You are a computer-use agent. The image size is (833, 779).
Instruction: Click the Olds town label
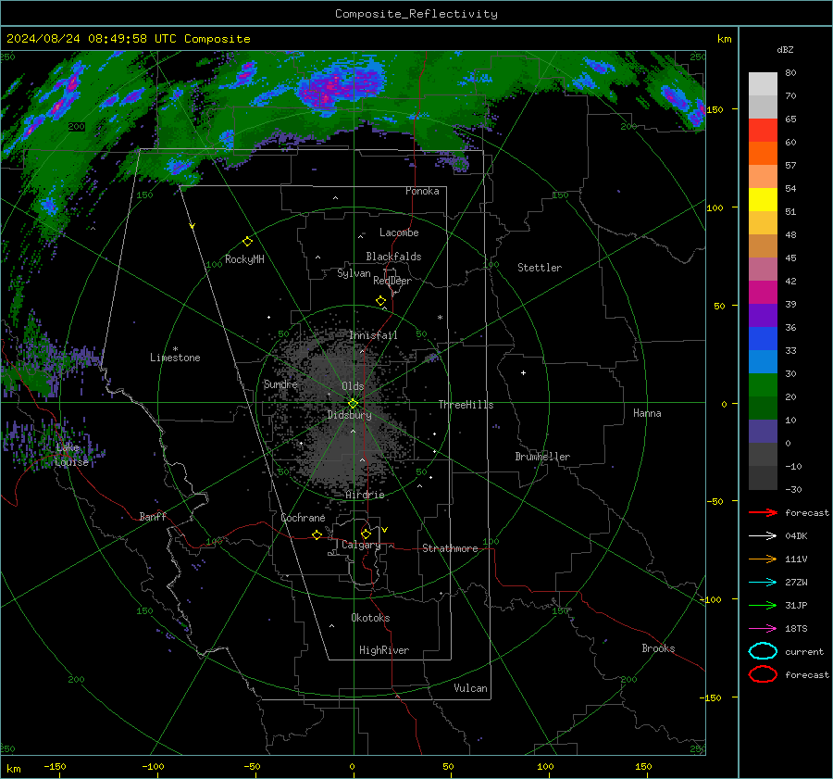coord(353,386)
